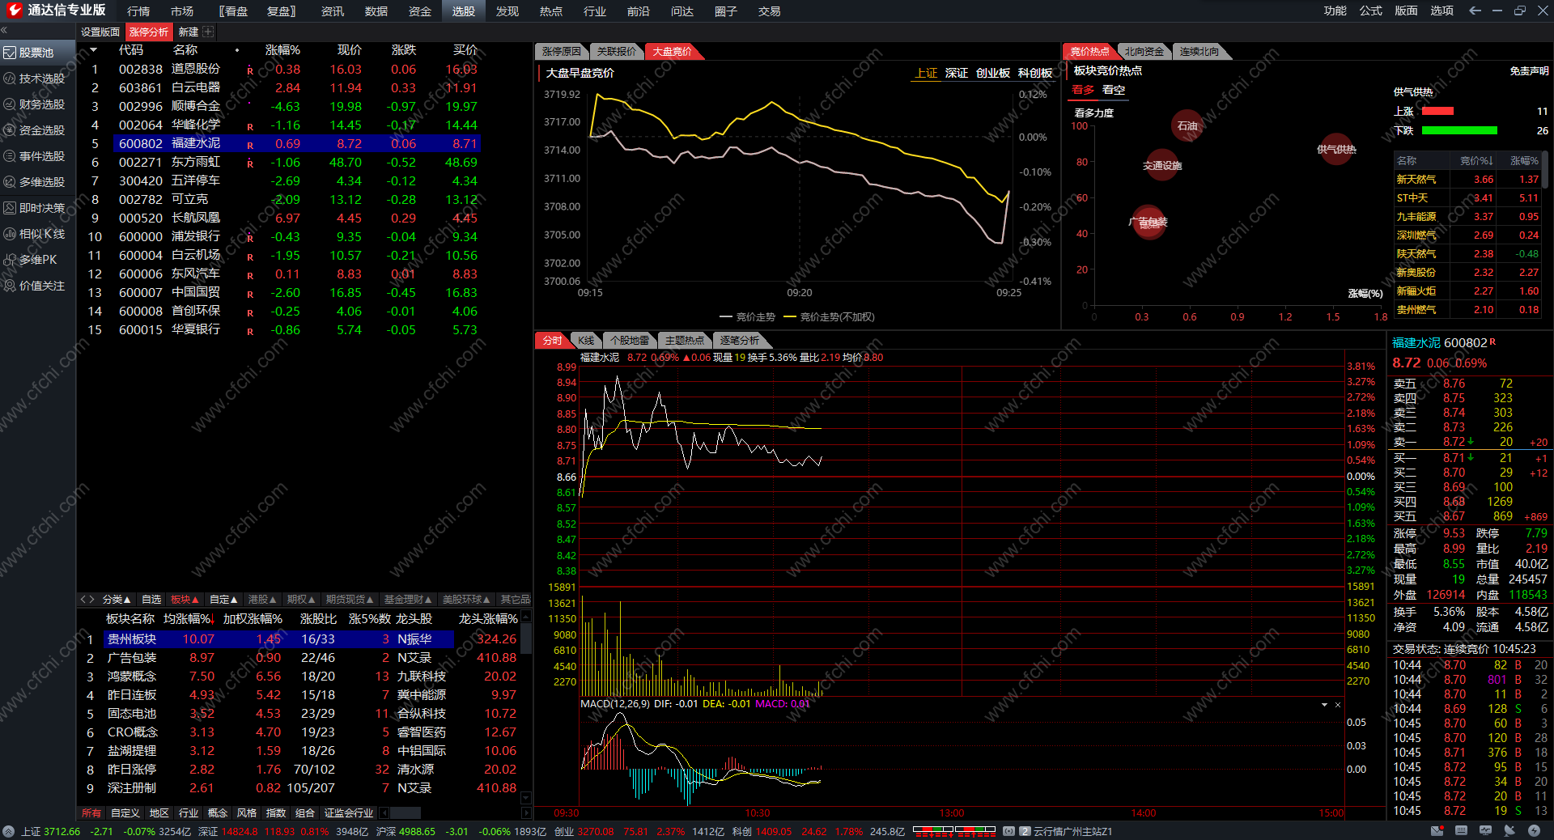The height and width of the screenshot is (840, 1554).
Task: Expand the 期货现货 menu
Action: tap(350, 600)
